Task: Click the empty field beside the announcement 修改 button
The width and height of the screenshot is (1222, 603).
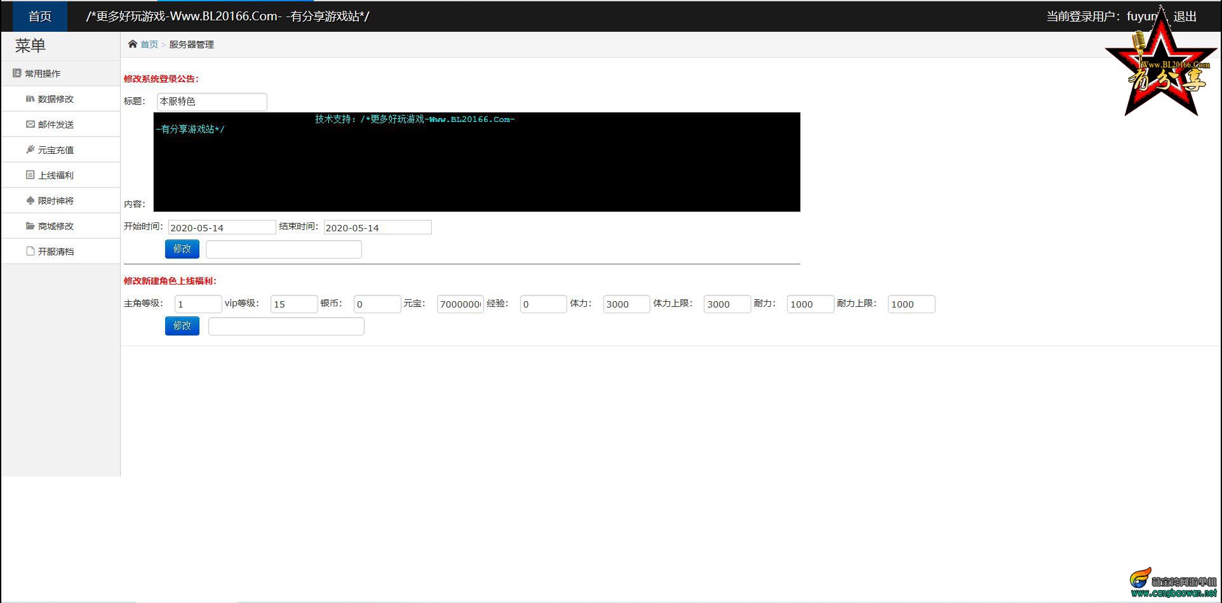Action: (x=284, y=249)
